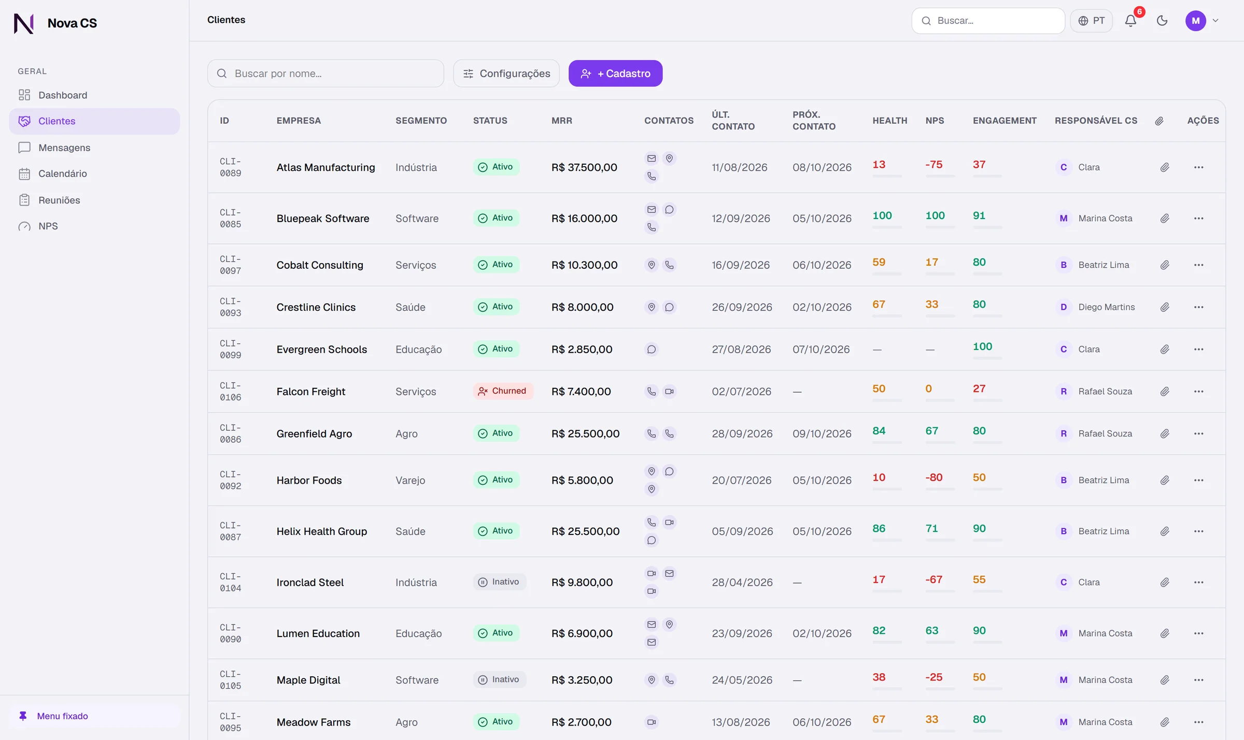Screen dimensions: 1244x740
Task: Open actions menu for Maple Digital
Action: (1198, 680)
